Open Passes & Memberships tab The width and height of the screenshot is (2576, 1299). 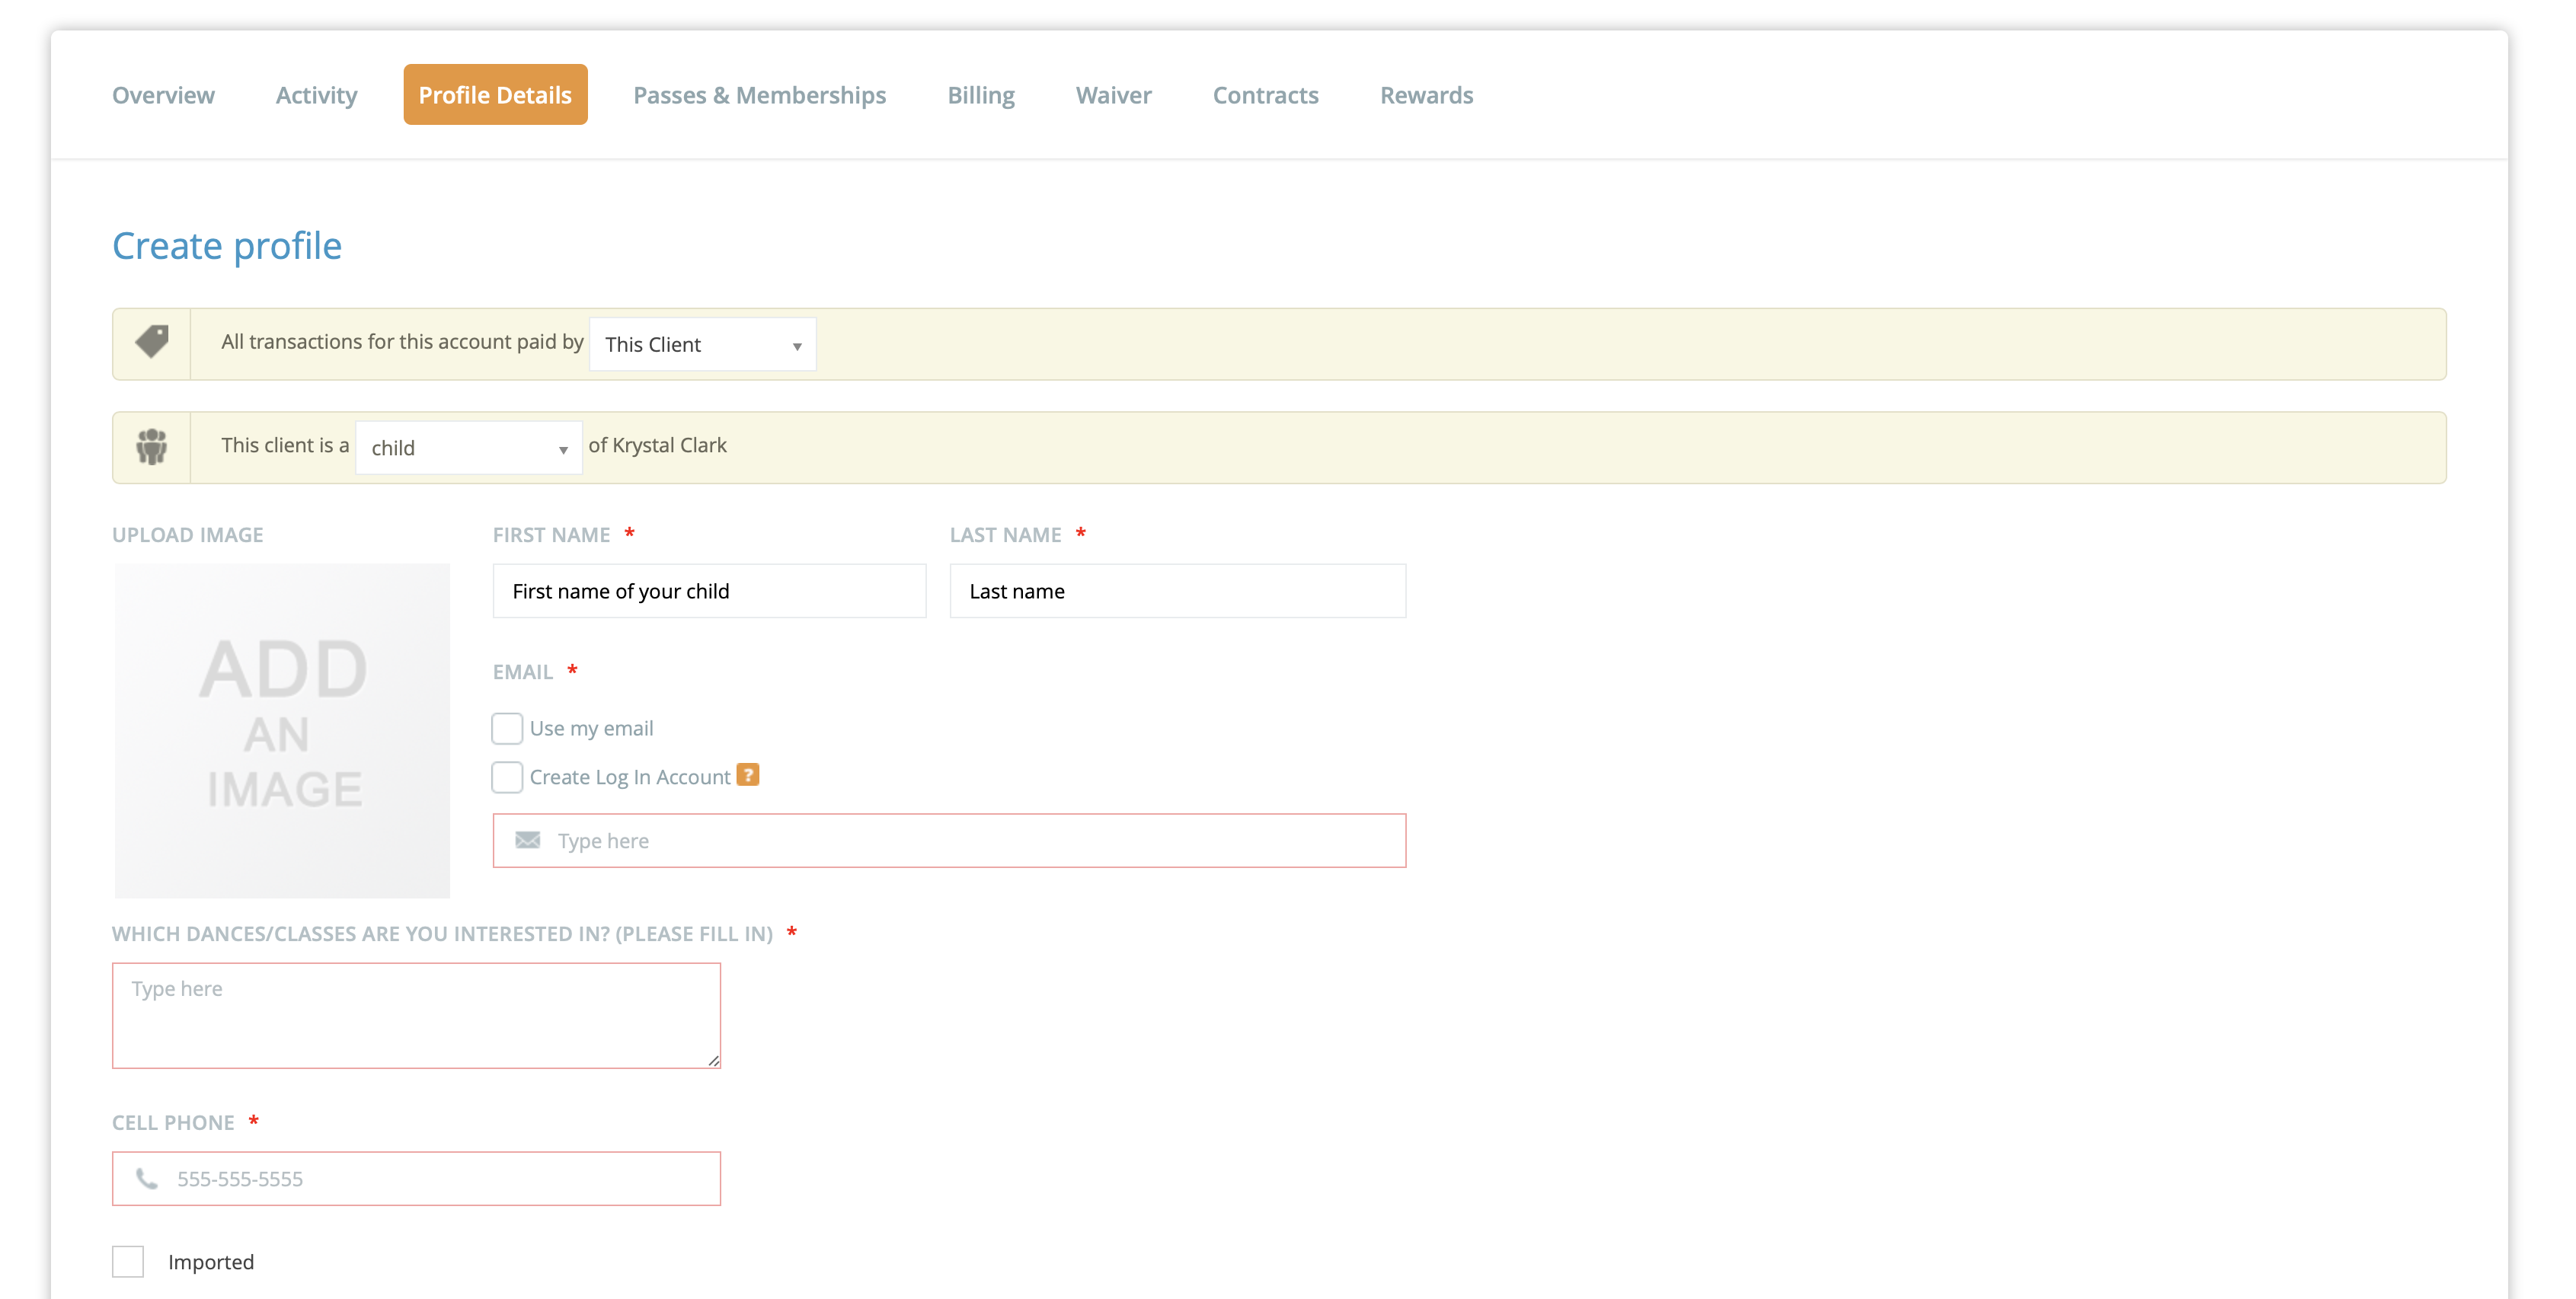(760, 95)
